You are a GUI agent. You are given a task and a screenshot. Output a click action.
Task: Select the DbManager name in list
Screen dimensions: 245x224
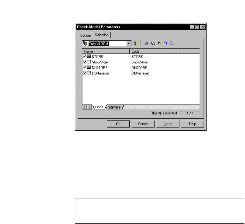pyautogui.click(x=100, y=73)
